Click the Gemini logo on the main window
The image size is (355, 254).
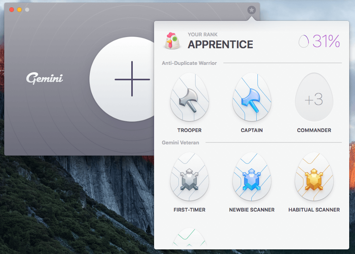point(44,79)
